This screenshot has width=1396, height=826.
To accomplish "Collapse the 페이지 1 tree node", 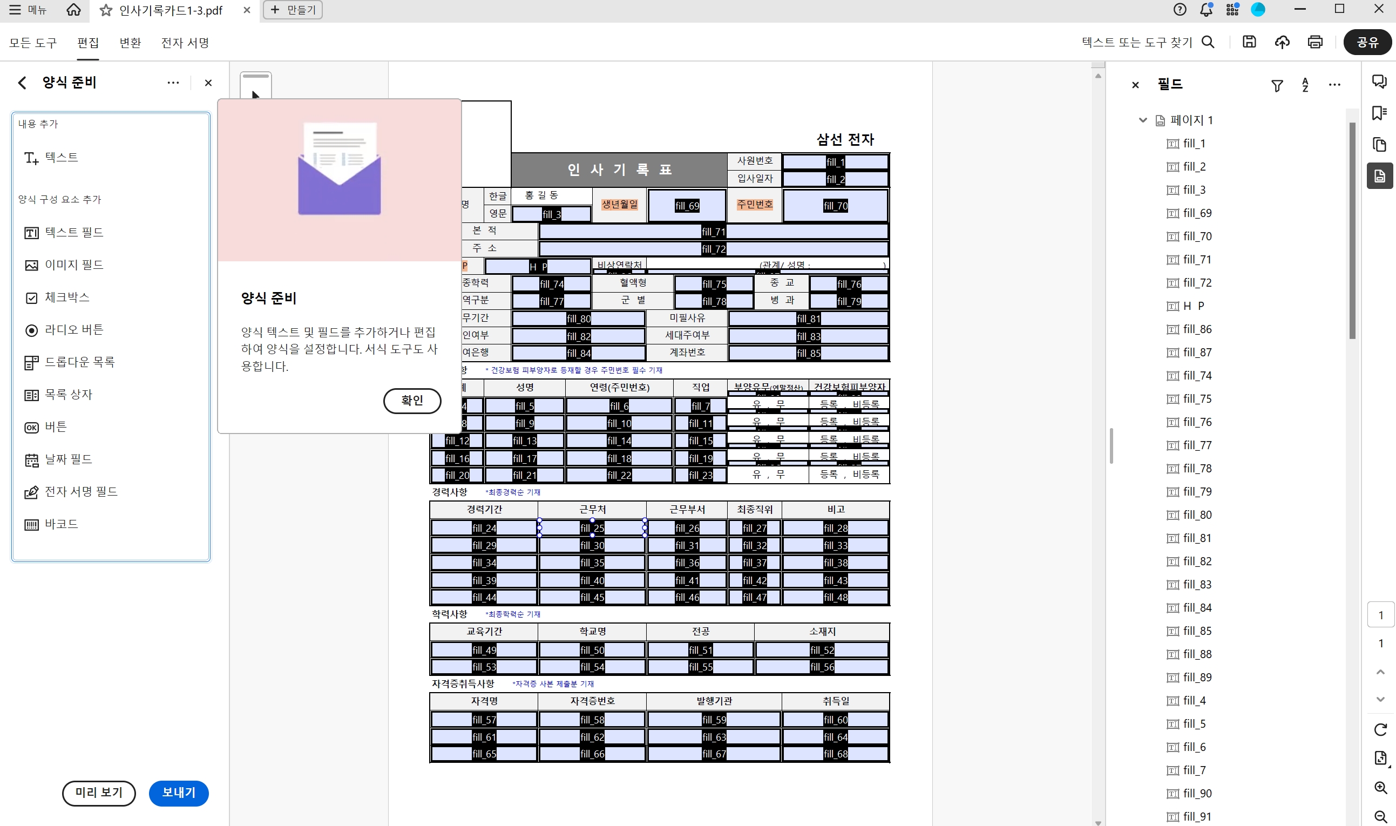I will point(1143,120).
